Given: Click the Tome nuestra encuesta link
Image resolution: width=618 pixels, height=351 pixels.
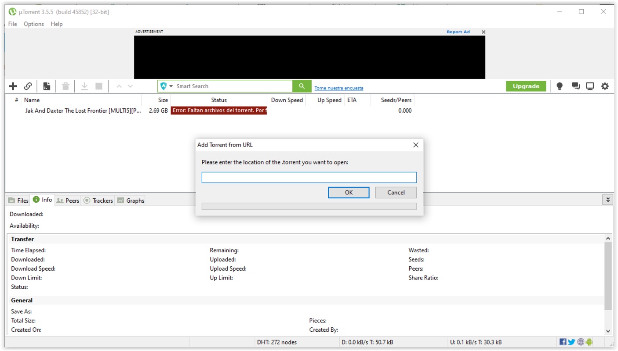Looking at the screenshot, I should click(338, 88).
